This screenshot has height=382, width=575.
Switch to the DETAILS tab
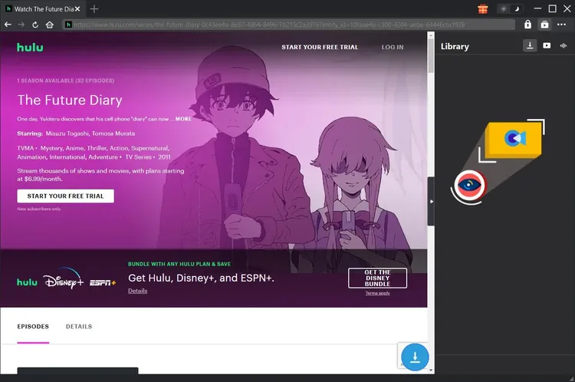(79, 327)
